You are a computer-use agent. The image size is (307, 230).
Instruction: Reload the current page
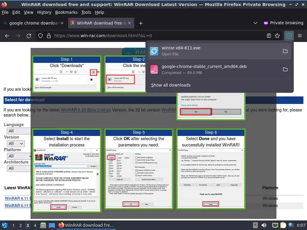click(x=29, y=36)
